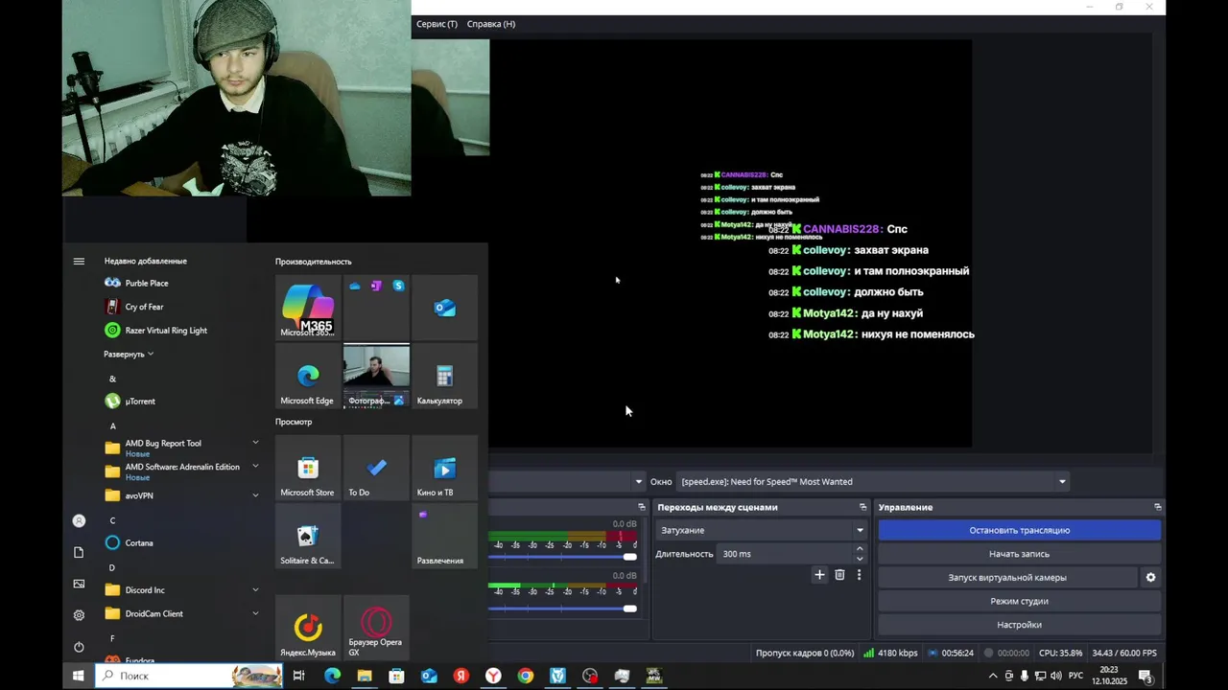The image size is (1228, 690).
Task: Open virtual camera settings gear
Action: (1150, 577)
